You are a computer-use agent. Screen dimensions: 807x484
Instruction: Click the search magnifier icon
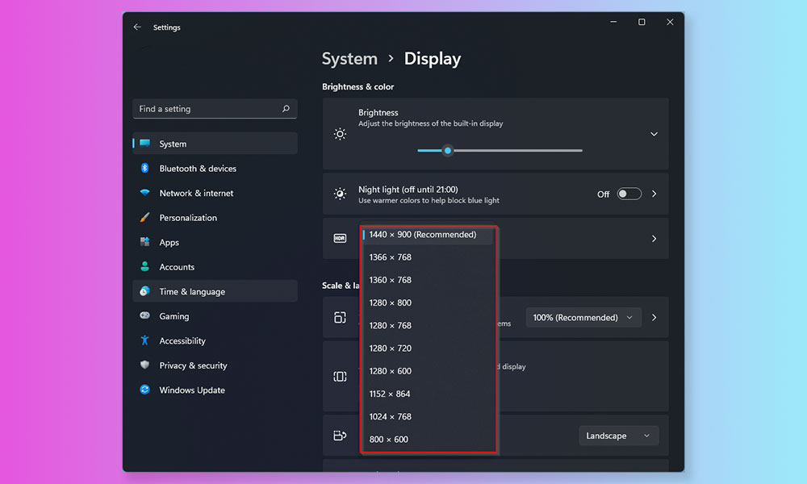tap(286, 109)
